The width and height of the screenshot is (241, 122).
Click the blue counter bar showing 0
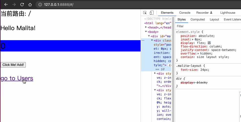70,46
